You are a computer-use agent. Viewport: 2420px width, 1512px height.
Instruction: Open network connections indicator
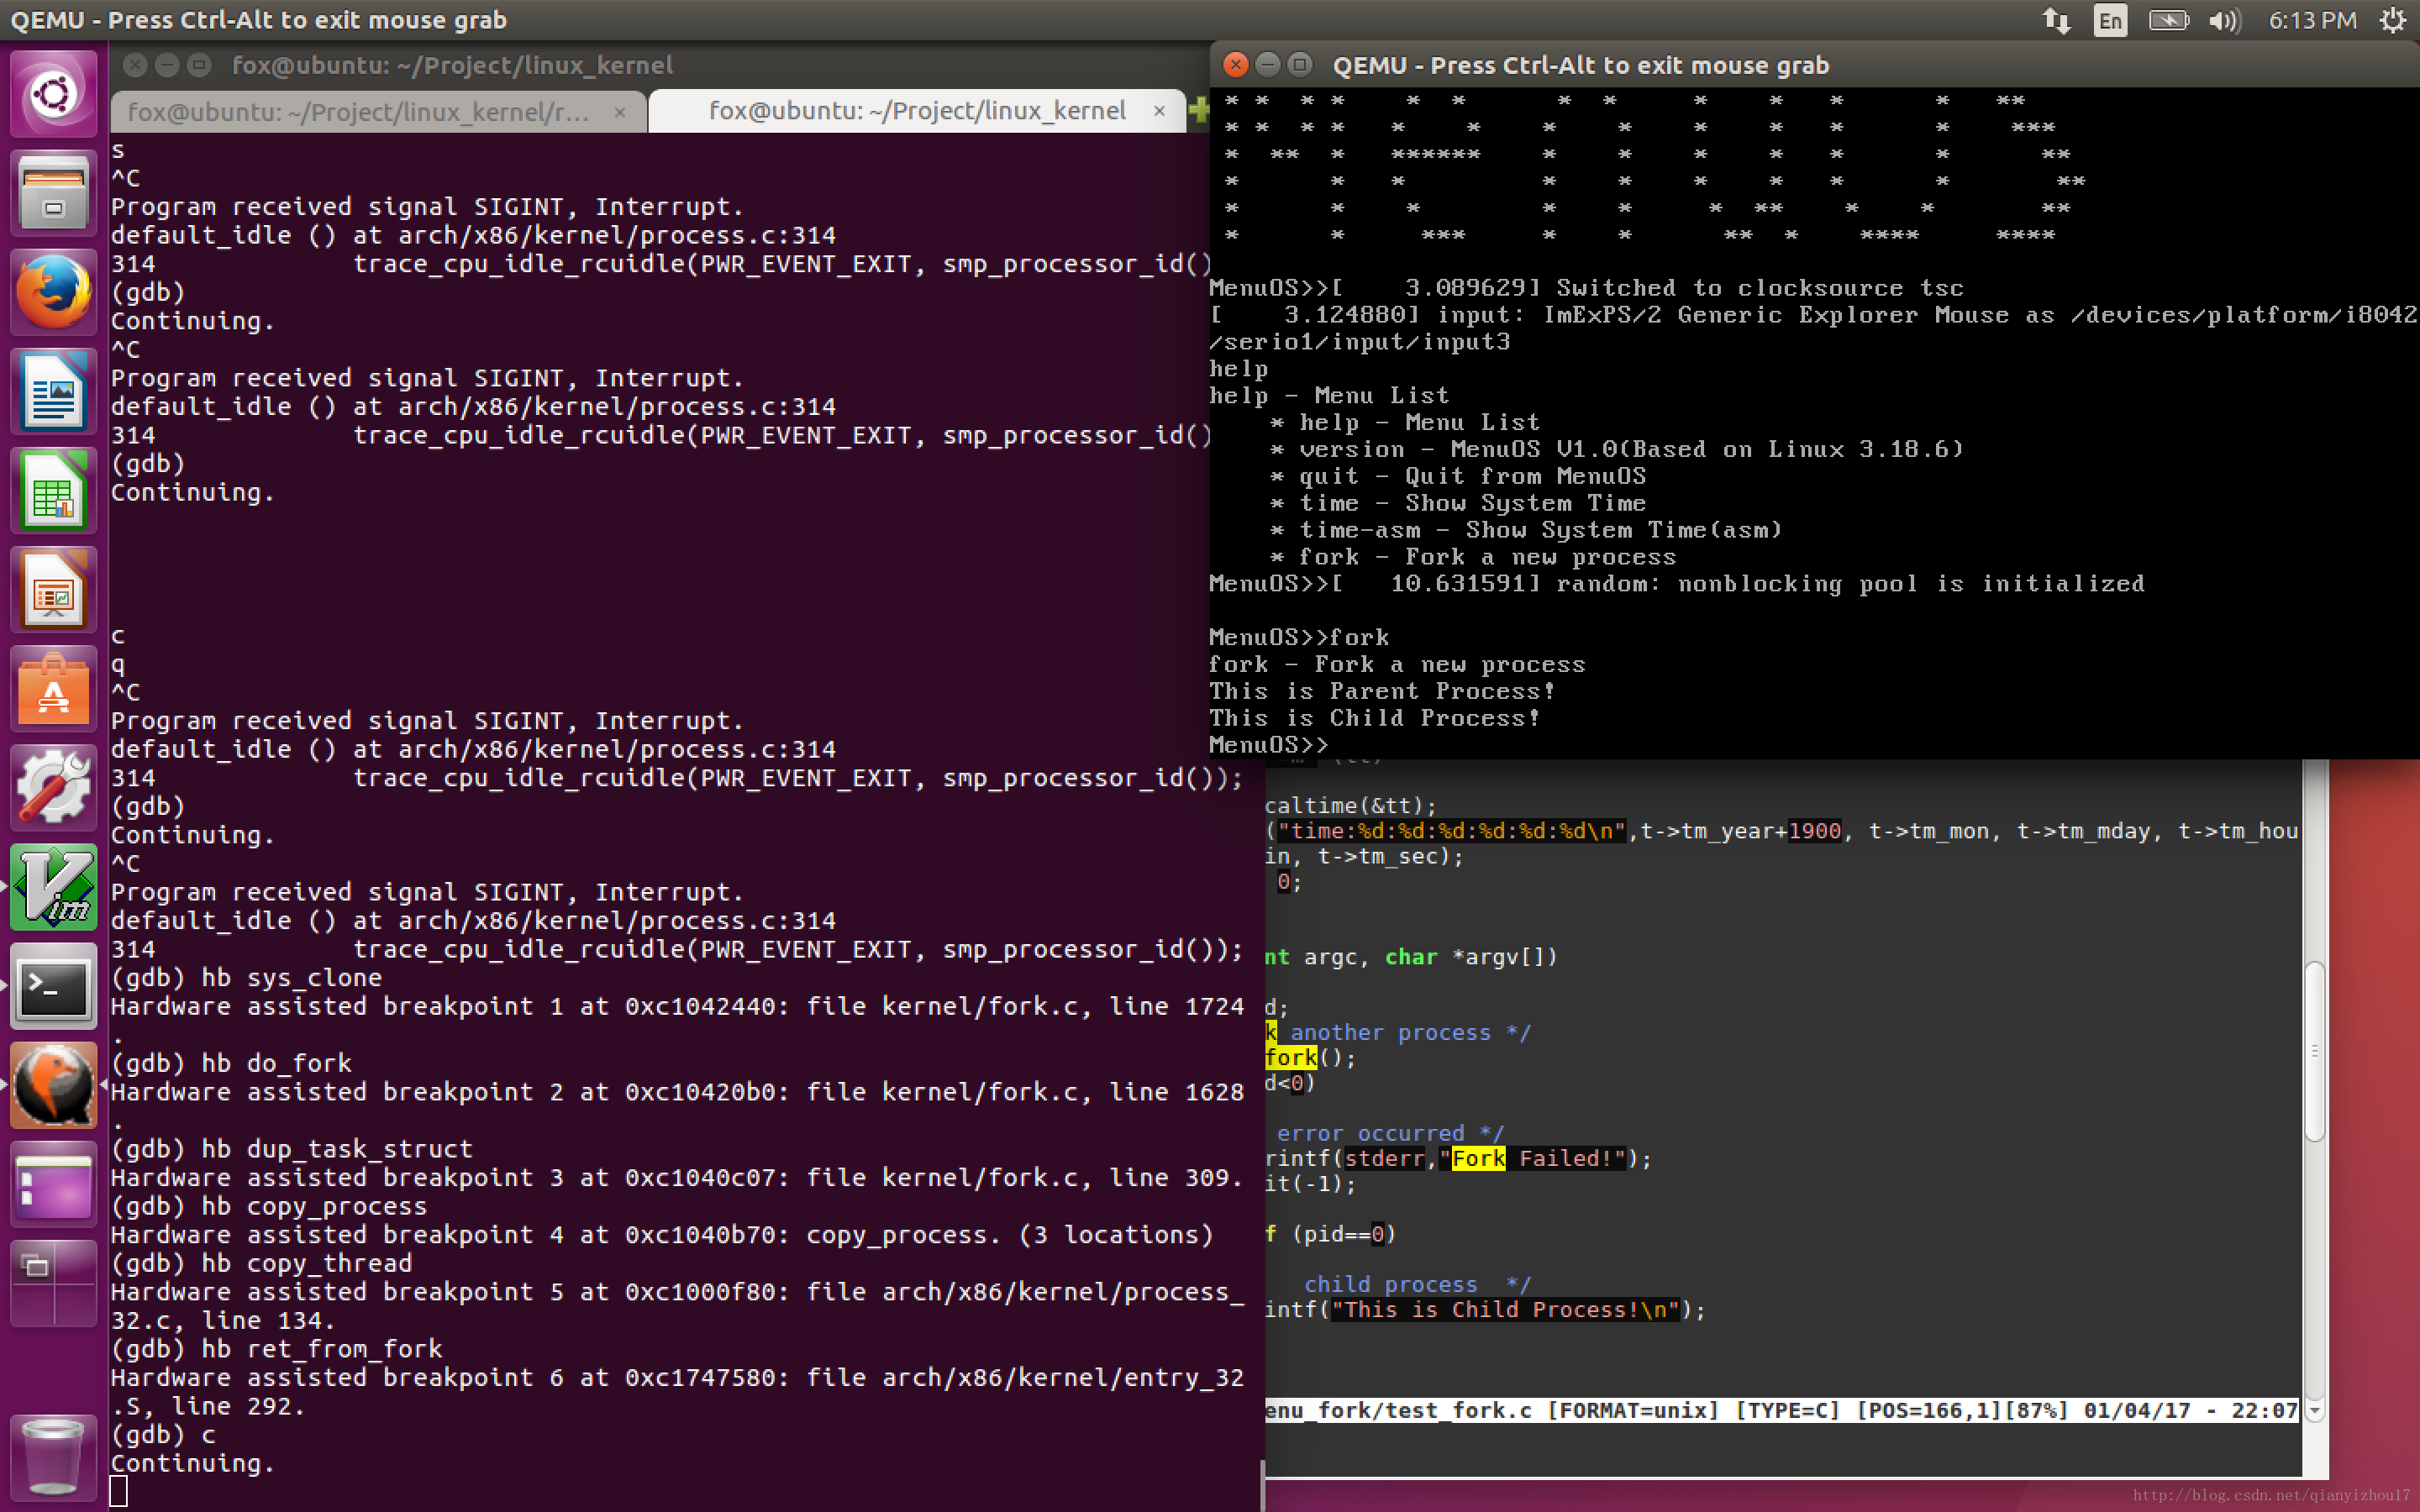pos(2056,20)
